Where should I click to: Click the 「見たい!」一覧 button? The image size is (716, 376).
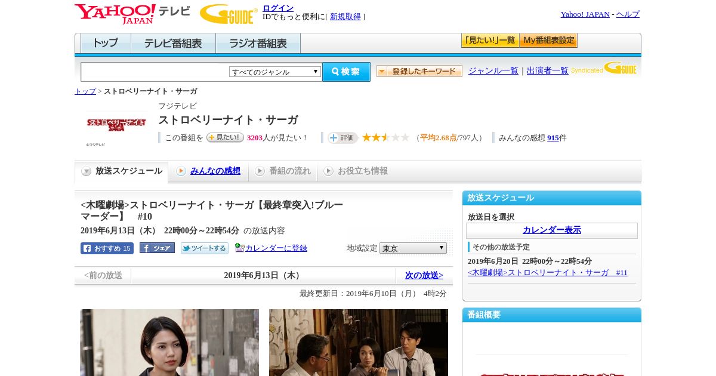pyautogui.click(x=490, y=41)
